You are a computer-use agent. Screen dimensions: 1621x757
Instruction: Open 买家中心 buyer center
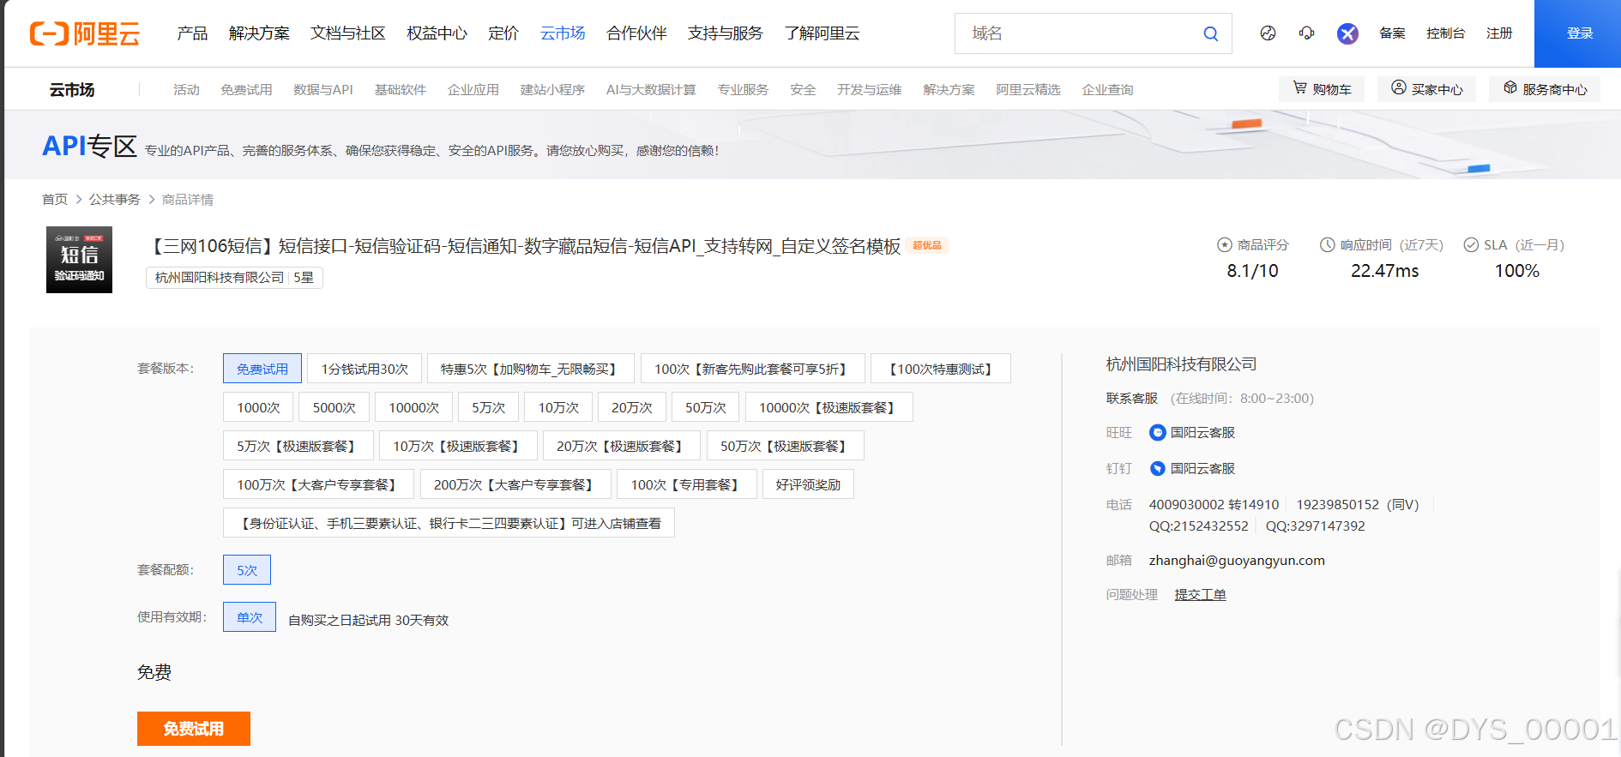coord(1426,89)
